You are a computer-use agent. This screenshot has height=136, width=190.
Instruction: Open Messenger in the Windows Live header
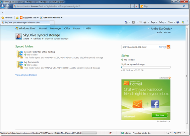coord(56,28)
